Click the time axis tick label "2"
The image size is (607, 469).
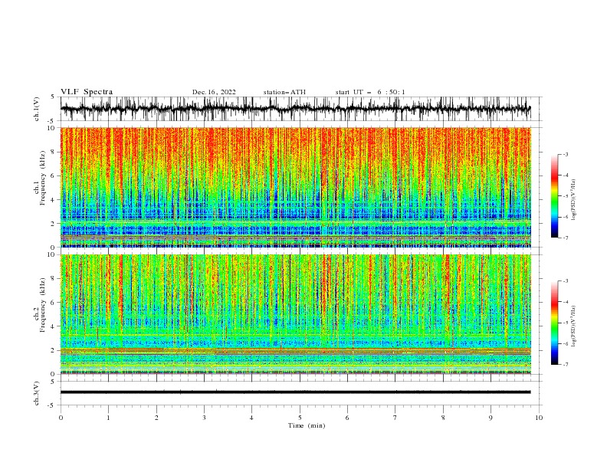point(156,418)
